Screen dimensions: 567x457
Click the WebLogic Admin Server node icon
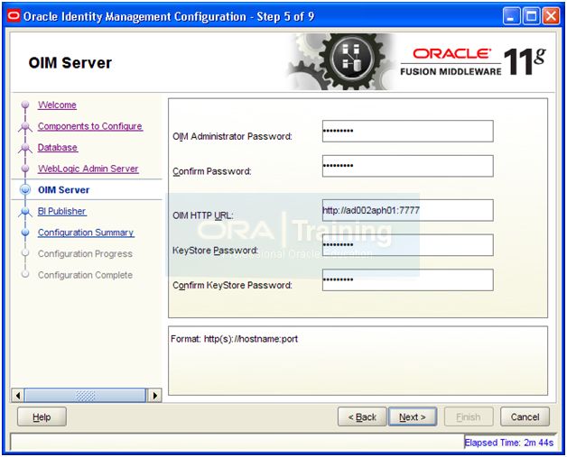(x=25, y=169)
